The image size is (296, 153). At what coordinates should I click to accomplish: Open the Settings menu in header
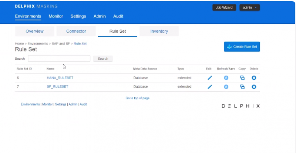coord(78,16)
